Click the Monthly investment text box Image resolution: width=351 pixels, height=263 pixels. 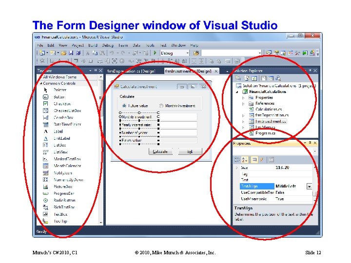click(178, 117)
